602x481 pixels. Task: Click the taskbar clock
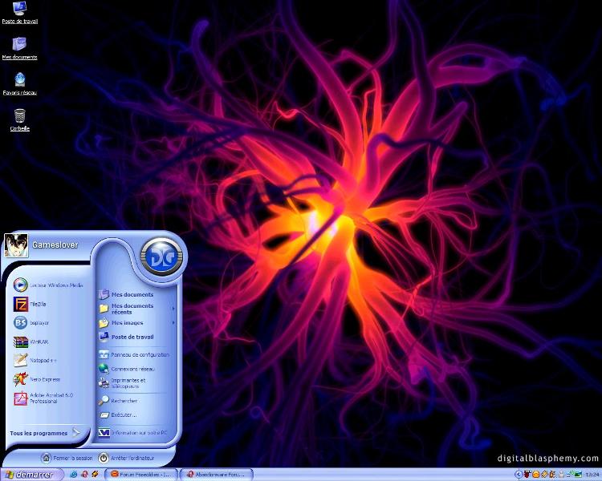coord(593,475)
